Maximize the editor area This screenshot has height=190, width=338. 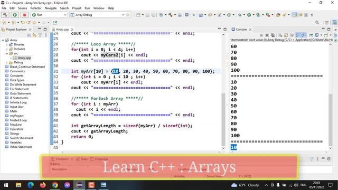(225, 29)
